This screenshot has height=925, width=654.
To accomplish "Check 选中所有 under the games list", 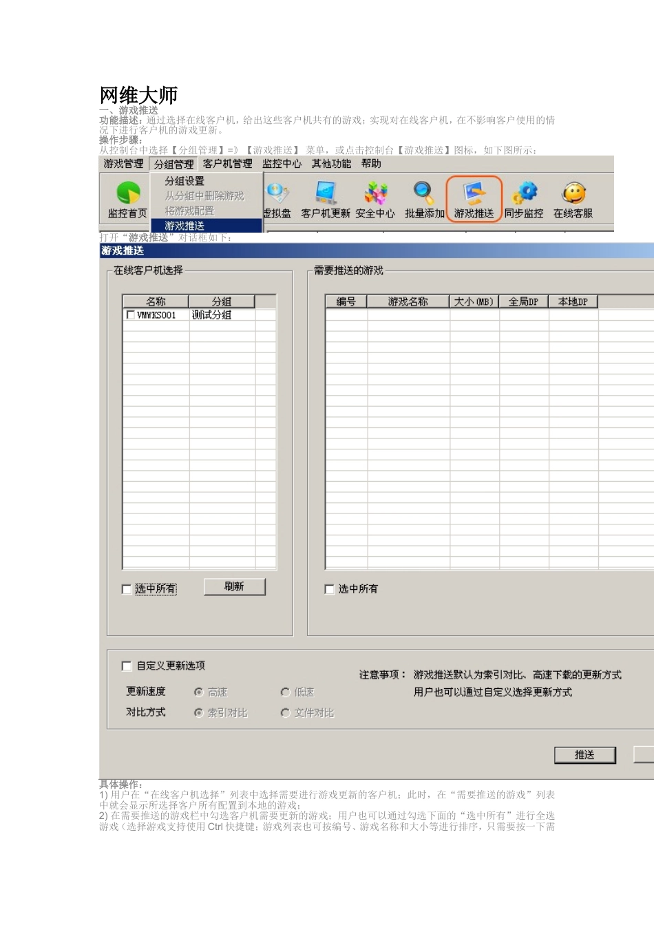I will 329,589.
